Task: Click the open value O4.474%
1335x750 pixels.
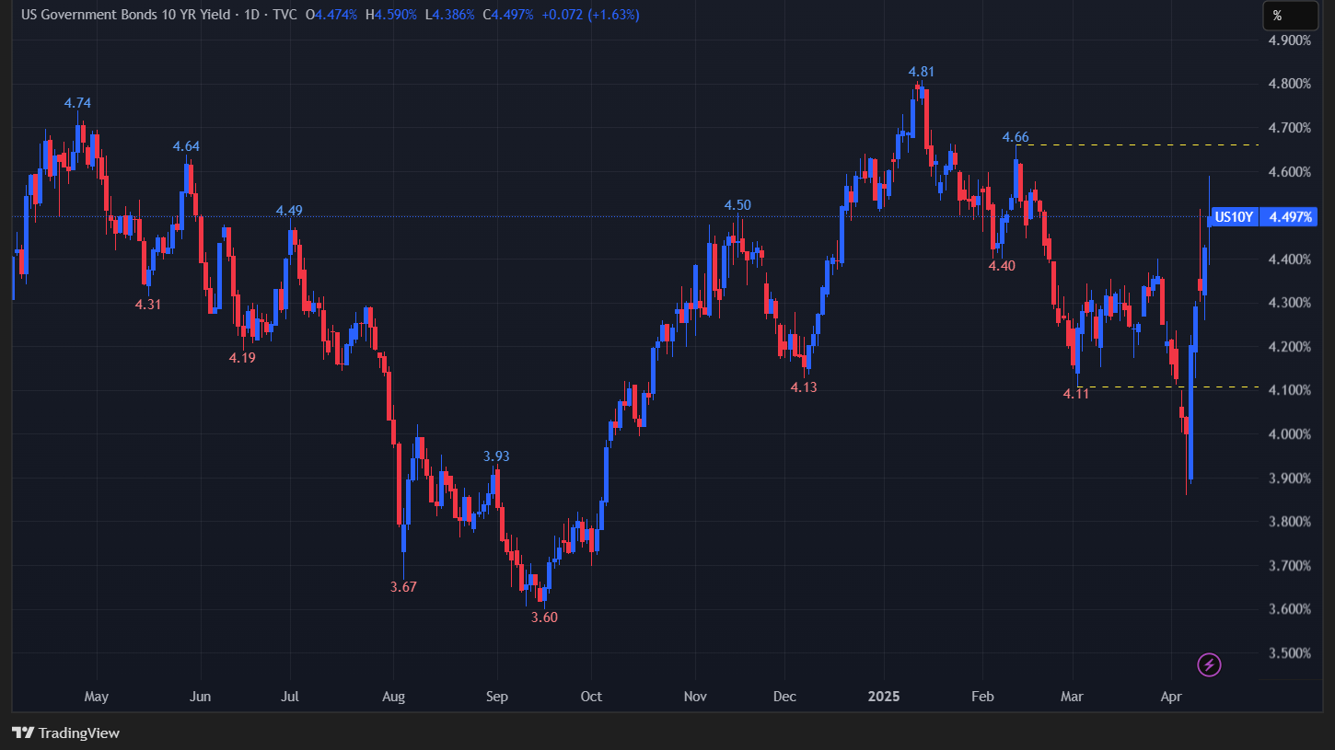Action: coord(331,16)
